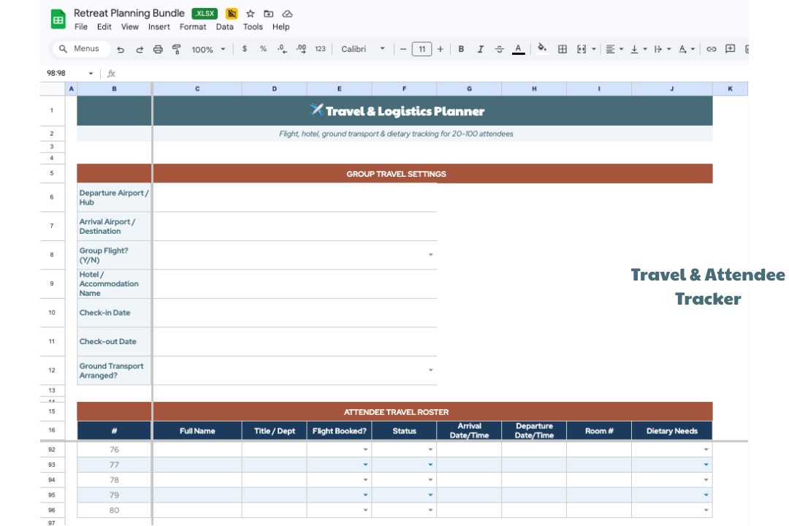
Task: Click the Menus search button
Action: 80,48
